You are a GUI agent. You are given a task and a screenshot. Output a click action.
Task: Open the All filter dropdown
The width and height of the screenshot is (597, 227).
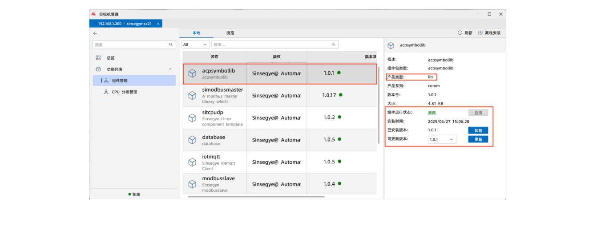(195, 45)
